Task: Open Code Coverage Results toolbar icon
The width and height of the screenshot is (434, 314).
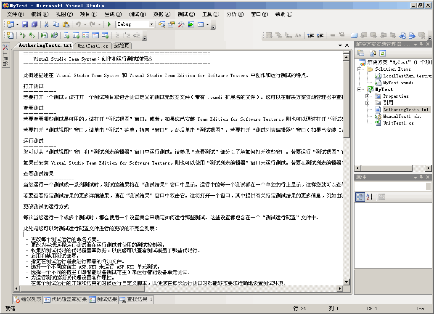Action: point(95,35)
